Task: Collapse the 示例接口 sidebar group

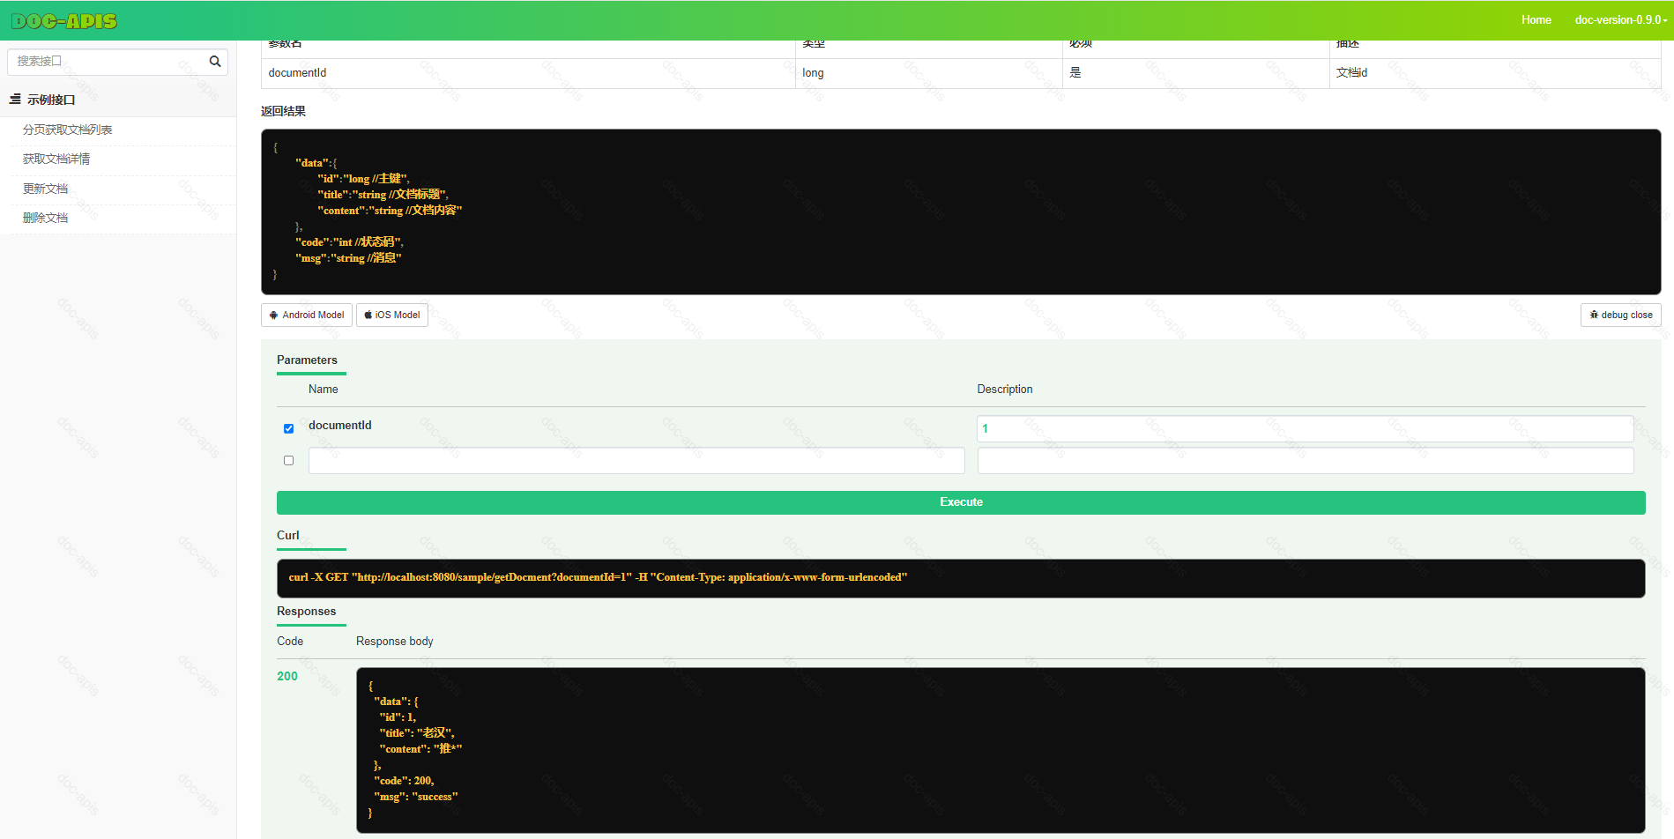Action: pos(118,100)
